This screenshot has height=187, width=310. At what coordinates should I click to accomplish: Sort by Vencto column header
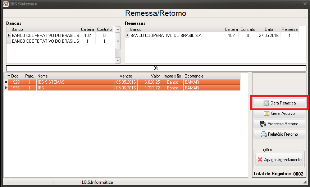tap(126, 76)
